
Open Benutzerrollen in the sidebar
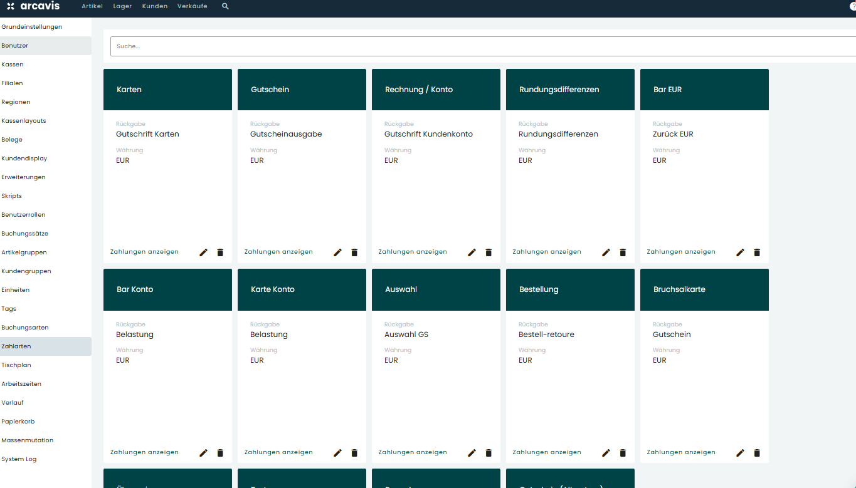pos(46,215)
